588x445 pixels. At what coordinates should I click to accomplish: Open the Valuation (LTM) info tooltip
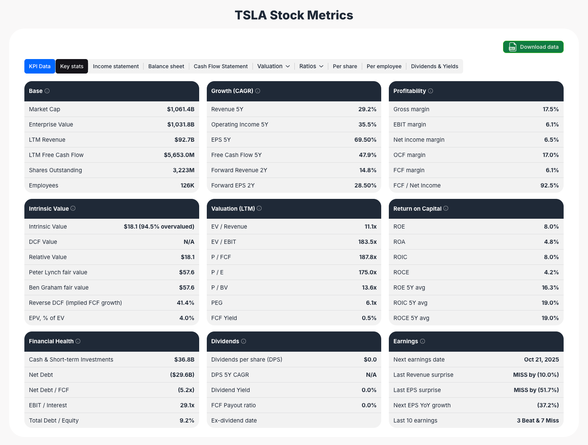(259, 208)
